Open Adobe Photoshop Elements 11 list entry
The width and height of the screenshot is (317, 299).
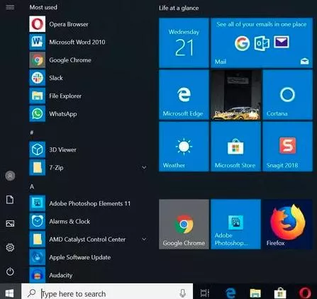point(88,203)
